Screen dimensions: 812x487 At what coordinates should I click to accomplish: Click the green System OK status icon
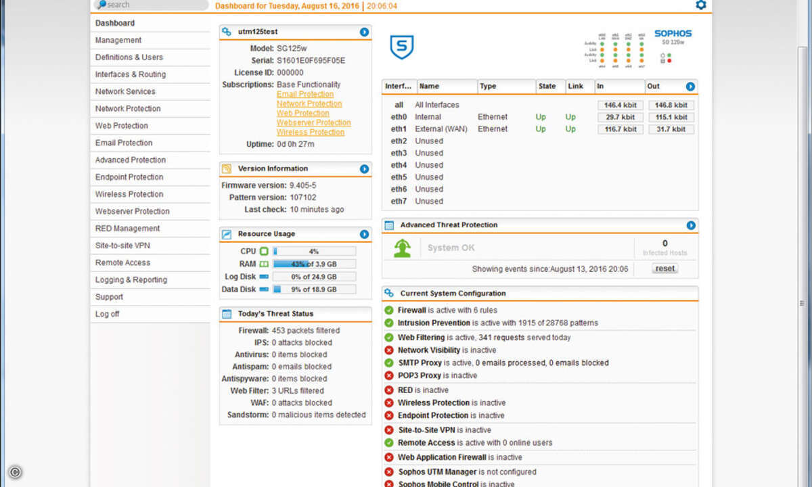(403, 248)
